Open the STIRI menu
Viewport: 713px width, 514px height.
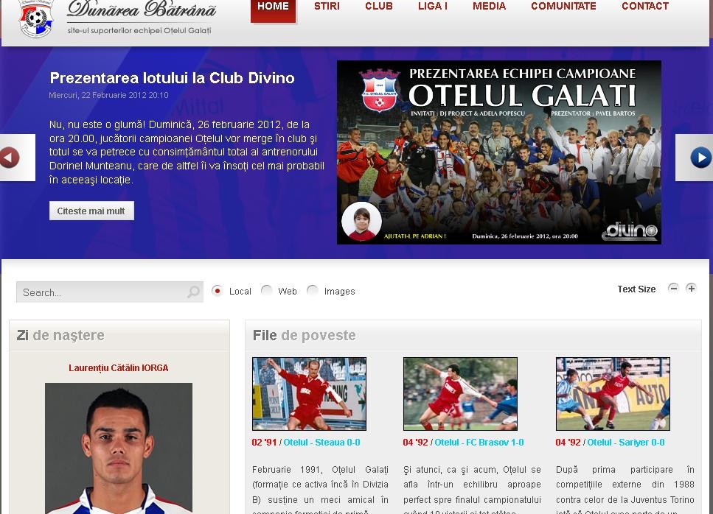327,7
